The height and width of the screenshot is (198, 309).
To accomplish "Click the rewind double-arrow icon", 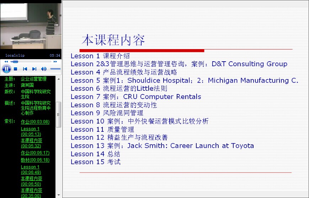I will tap(6, 62).
